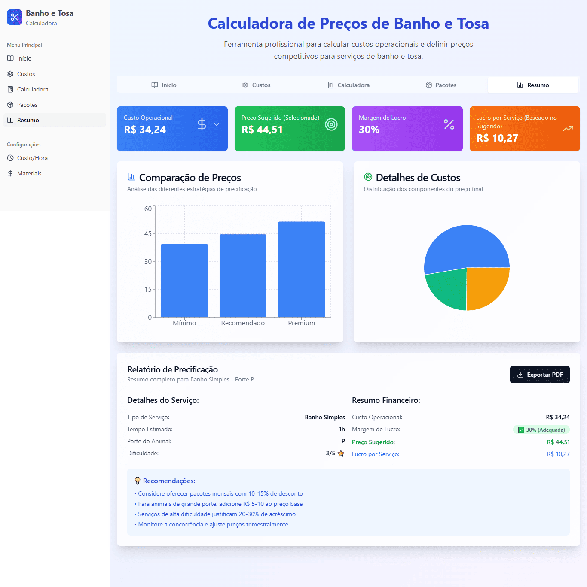Click the calculator icon in the sidebar

(x=10, y=89)
